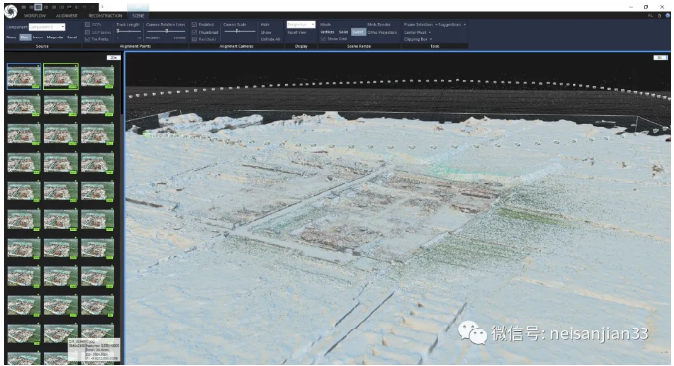Choose None as source color
Screen dimensions: 674x366
pyautogui.click(x=11, y=37)
